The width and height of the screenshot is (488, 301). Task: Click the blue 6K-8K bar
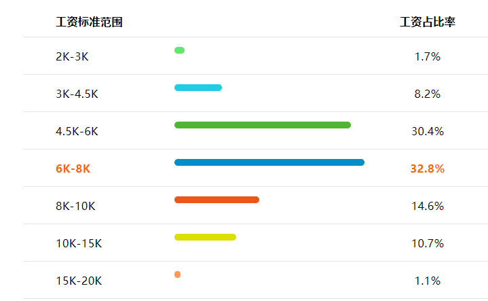point(269,162)
